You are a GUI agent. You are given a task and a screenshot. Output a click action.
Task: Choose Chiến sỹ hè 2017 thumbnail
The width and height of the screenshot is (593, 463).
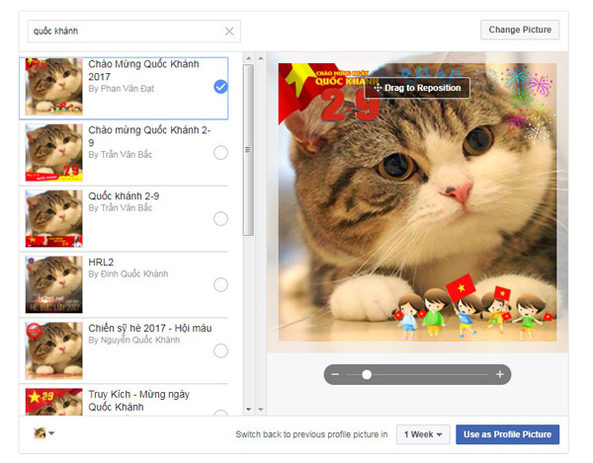[x=53, y=350]
